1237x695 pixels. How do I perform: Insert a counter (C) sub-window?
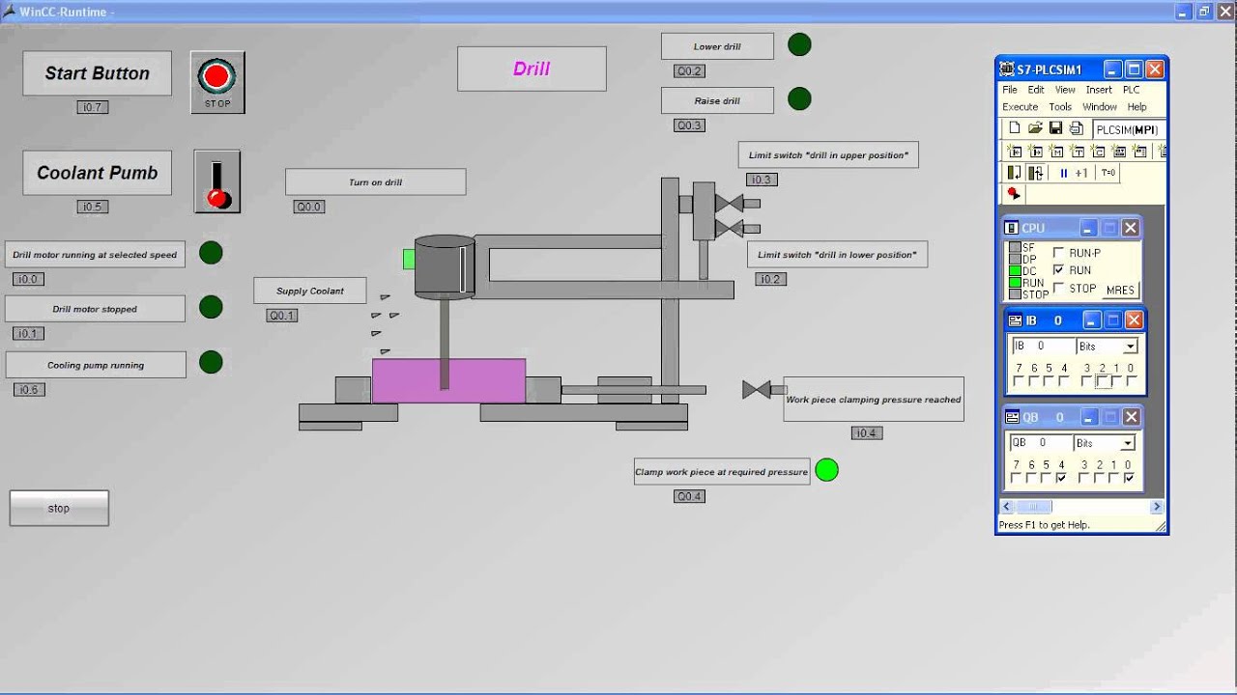[1099, 151]
